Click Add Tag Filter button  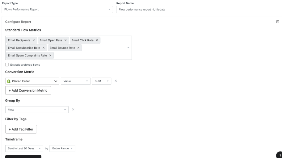[21, 129]
